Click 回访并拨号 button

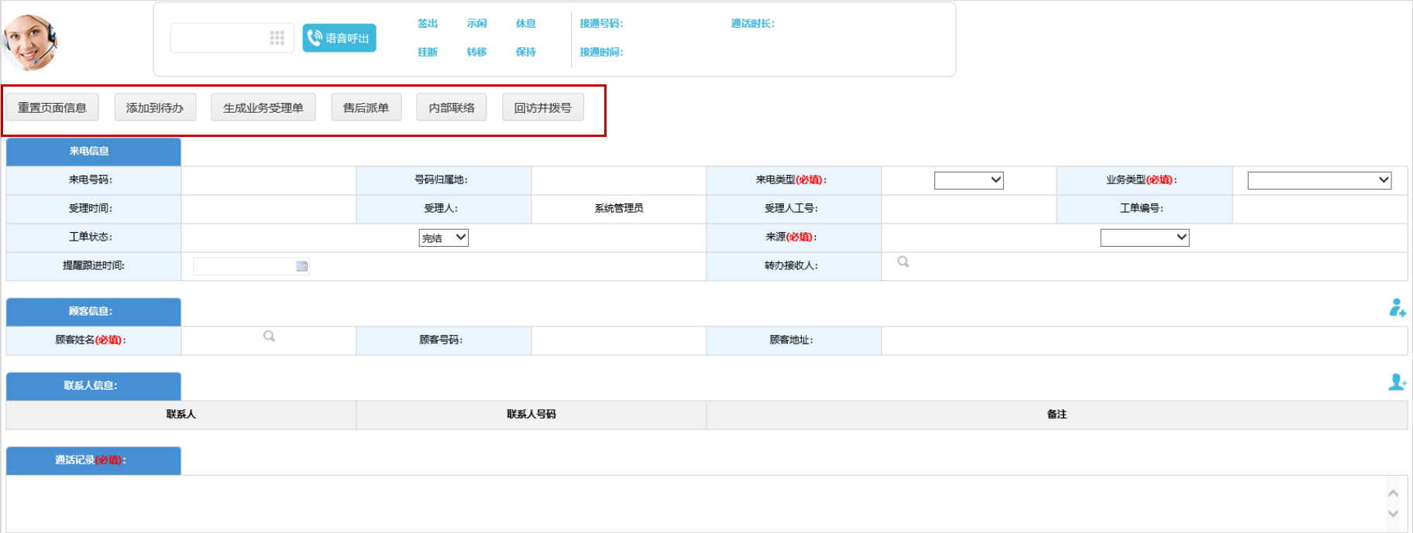pyautogui.click(x=543, y=108)
